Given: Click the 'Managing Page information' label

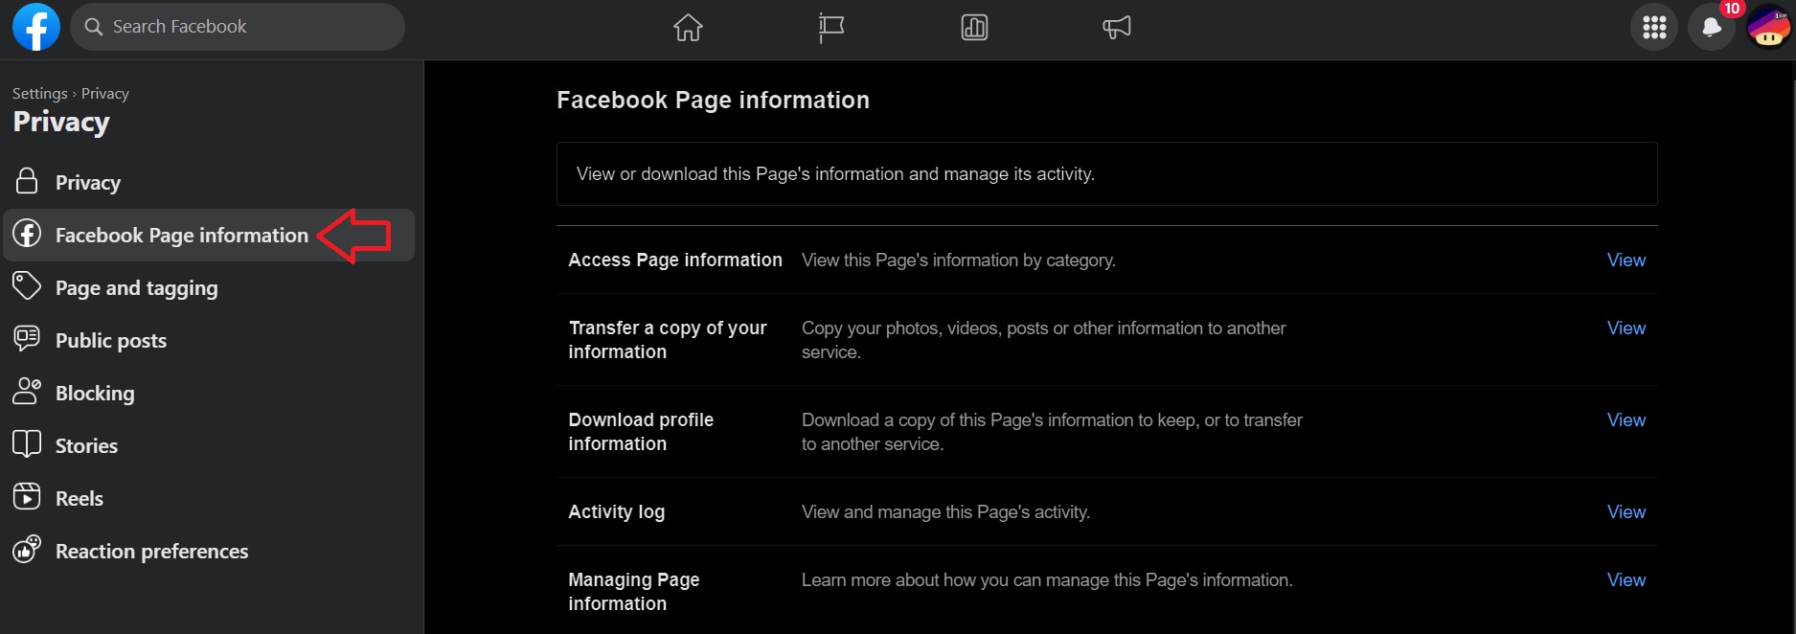Looking at the screenshot, I should tap(634, 592).
